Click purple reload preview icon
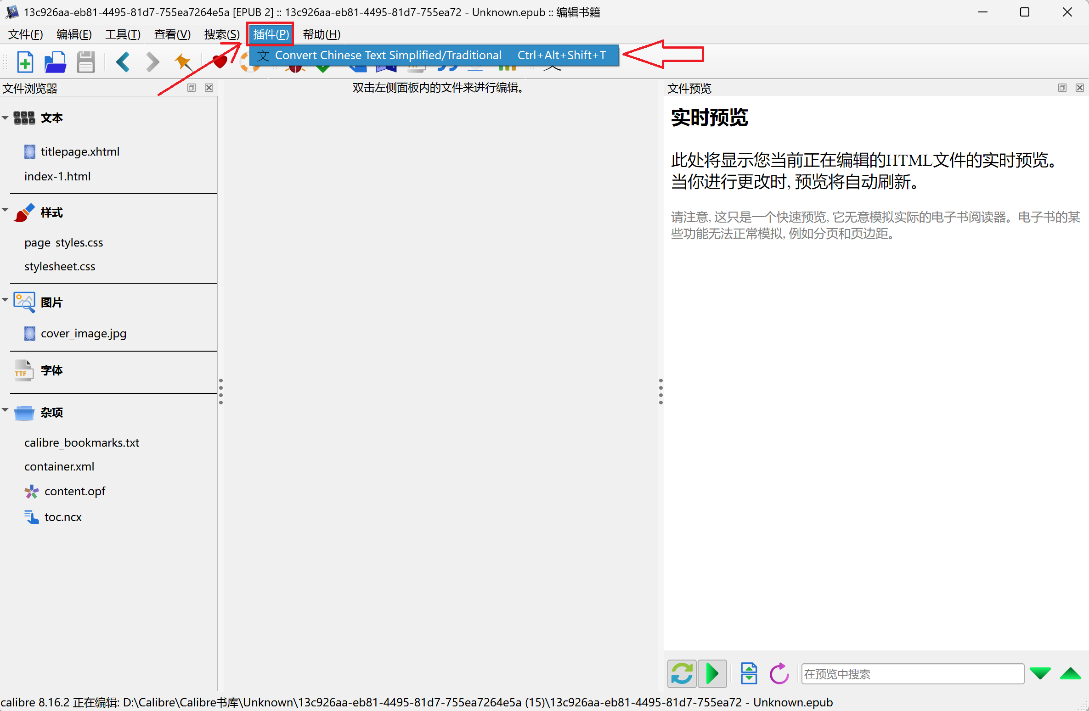Viewport: 1089px width, 711px height. [779, 674]
